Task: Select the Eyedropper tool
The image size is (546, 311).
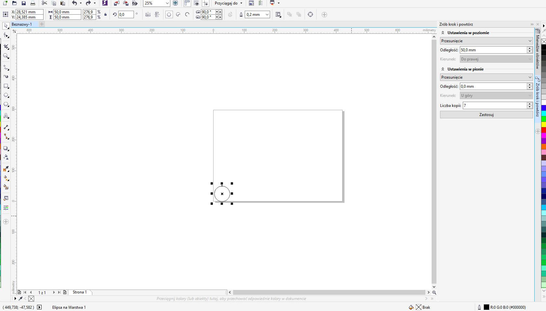Action: [6, 169]
